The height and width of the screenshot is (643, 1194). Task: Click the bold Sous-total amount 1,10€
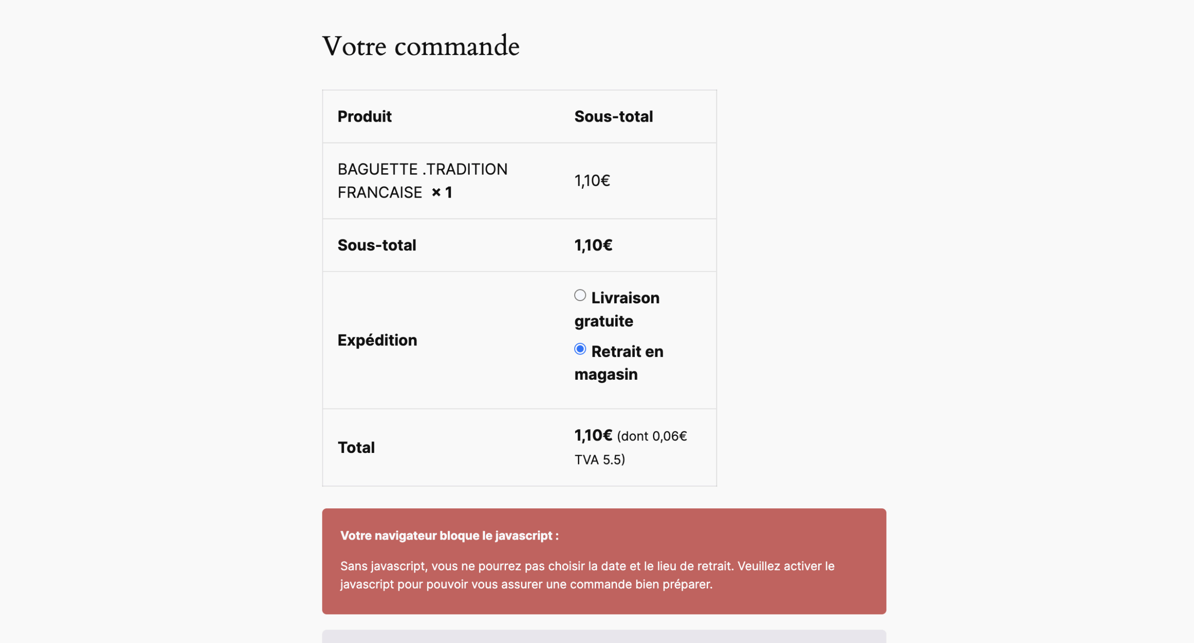coord(593,245)
